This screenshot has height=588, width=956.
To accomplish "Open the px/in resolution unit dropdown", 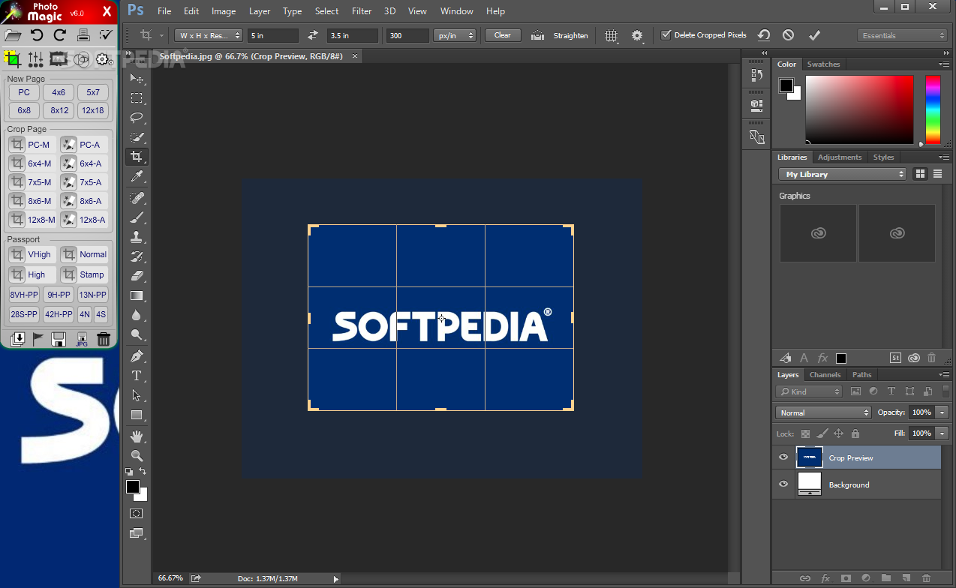I will coord(455,35).
